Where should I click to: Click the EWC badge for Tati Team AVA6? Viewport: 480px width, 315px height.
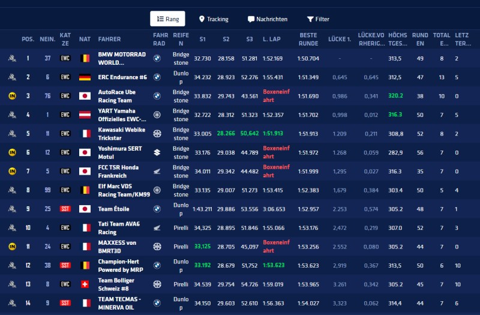coord(65,228)
